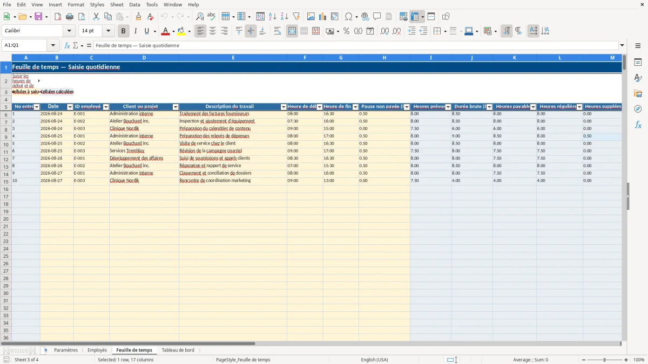Insert a chart
The image size is (648, 364).
coord(323,17)
